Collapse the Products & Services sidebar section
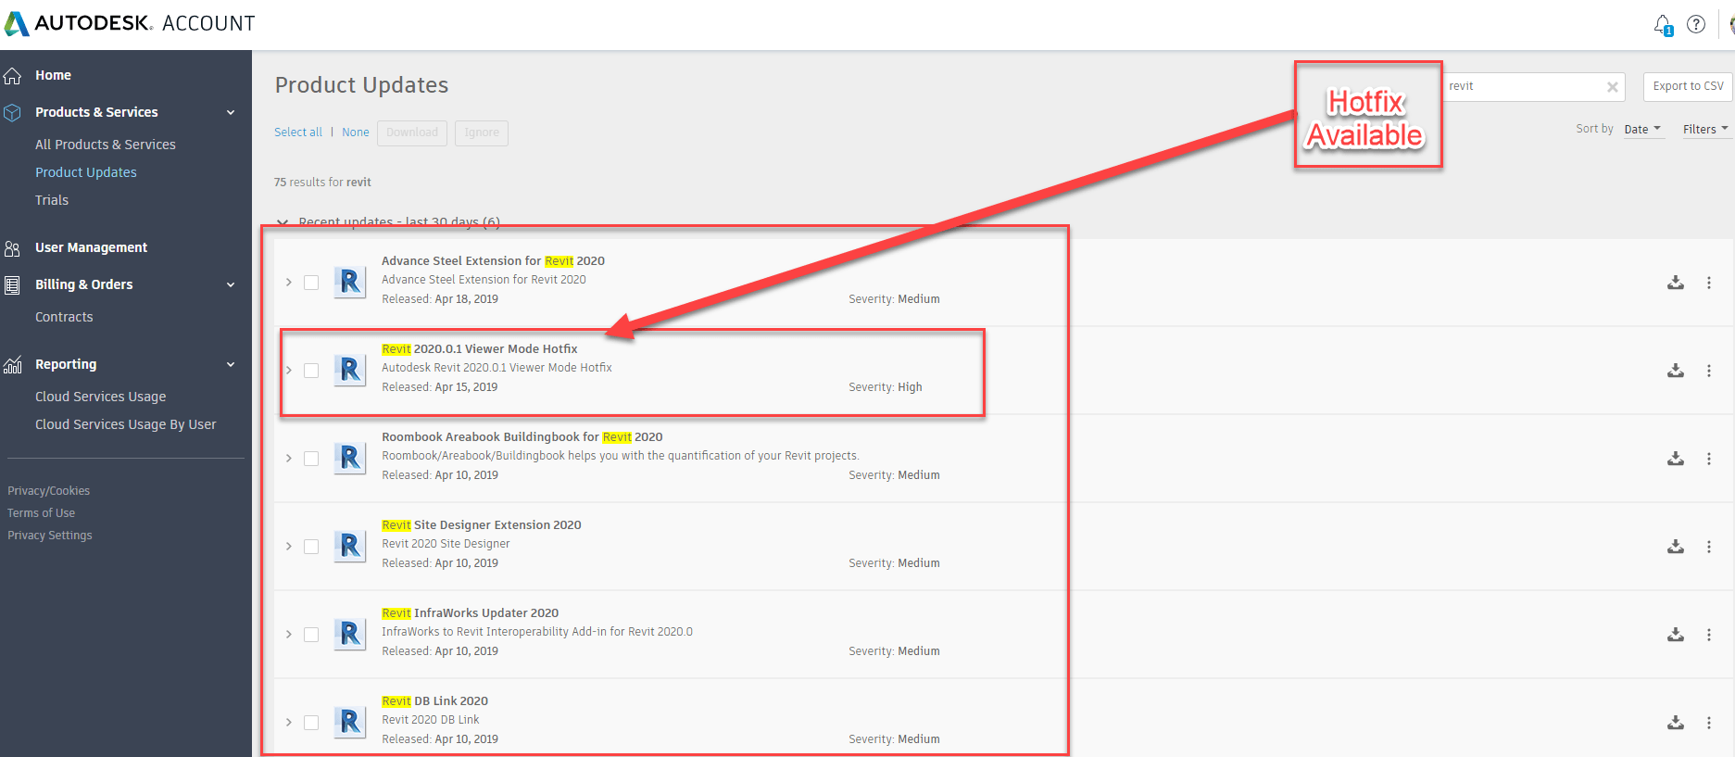The width and height of the screenshot is (1735, 757). (231, 113)
